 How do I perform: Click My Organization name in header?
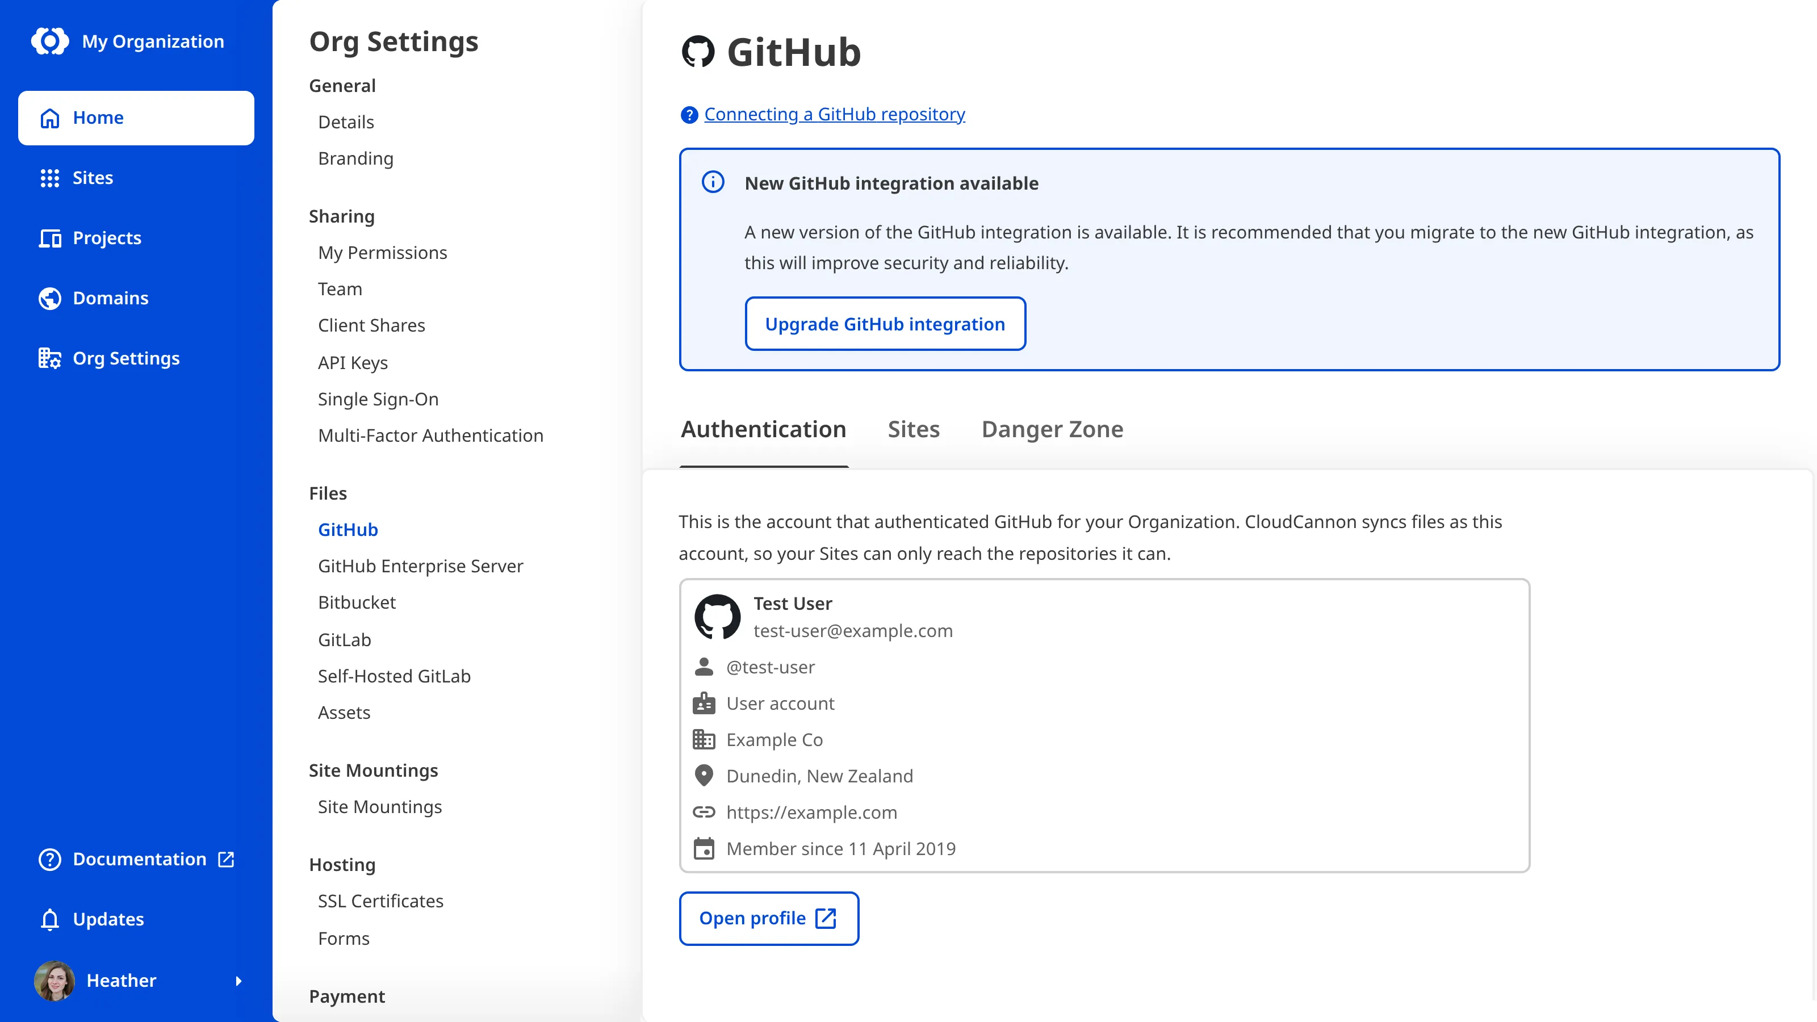coord(153,41)
